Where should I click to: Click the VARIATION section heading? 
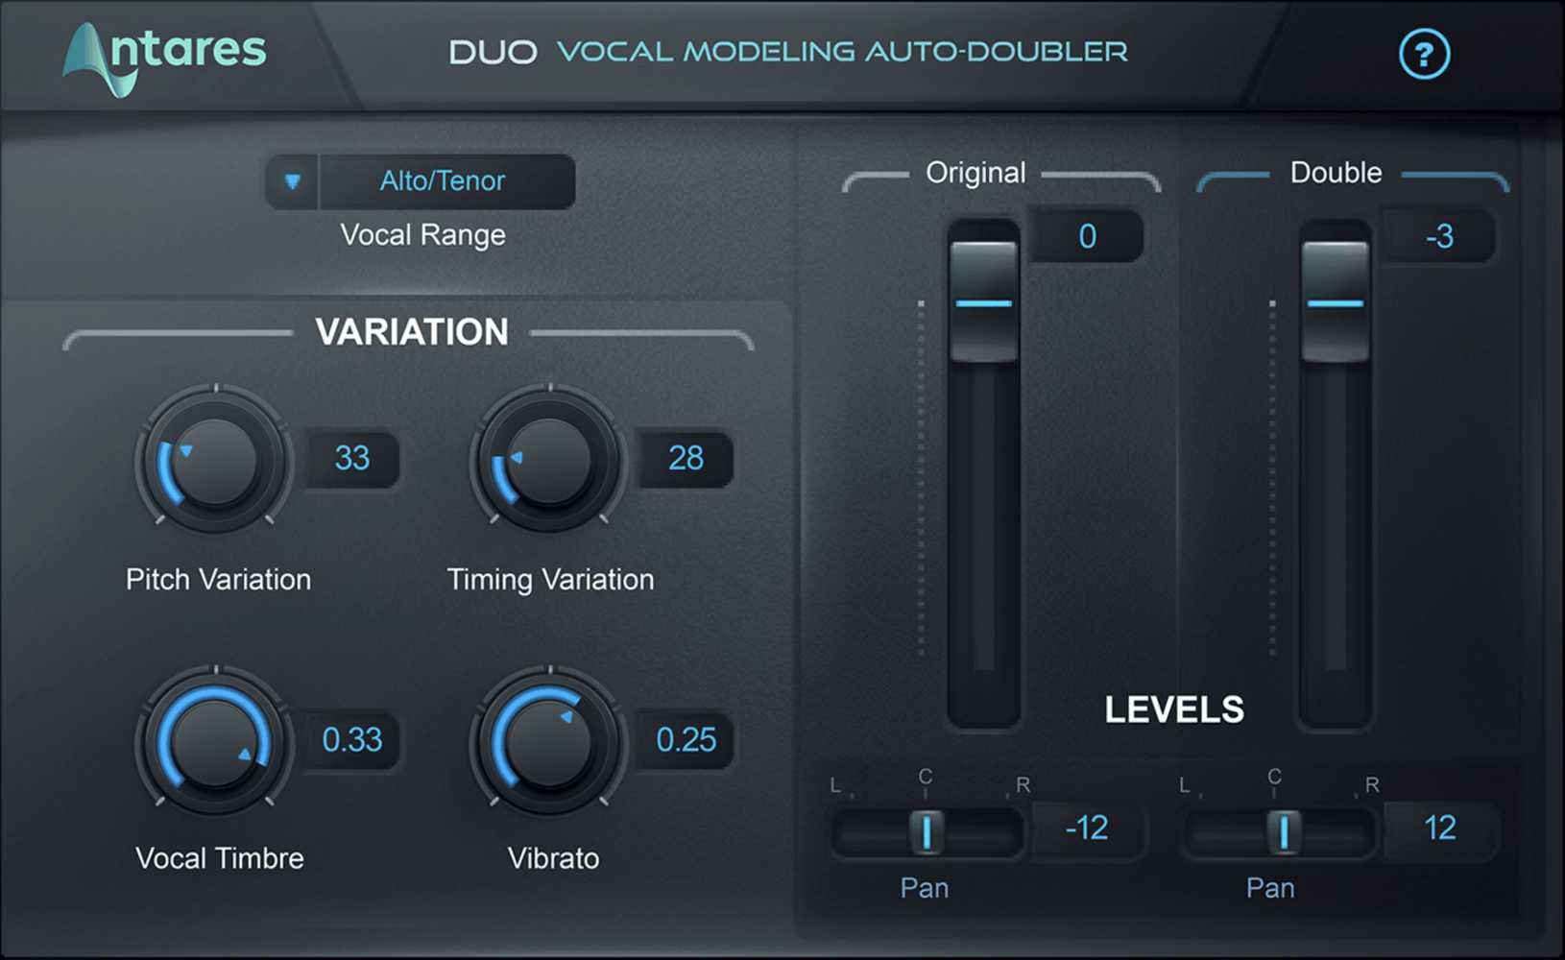point(412,332)
